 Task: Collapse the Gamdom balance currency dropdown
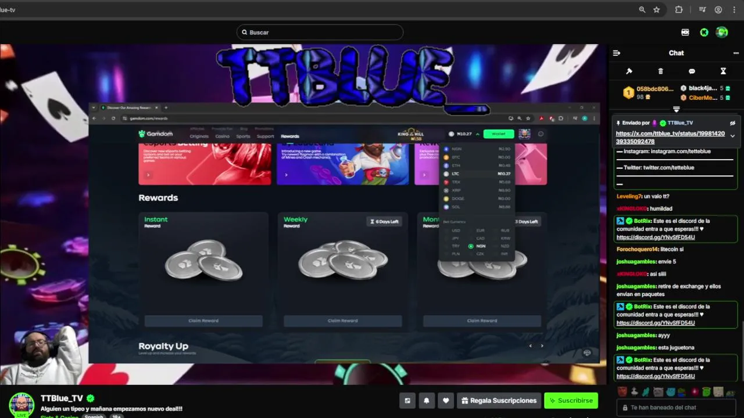(477, 134)
